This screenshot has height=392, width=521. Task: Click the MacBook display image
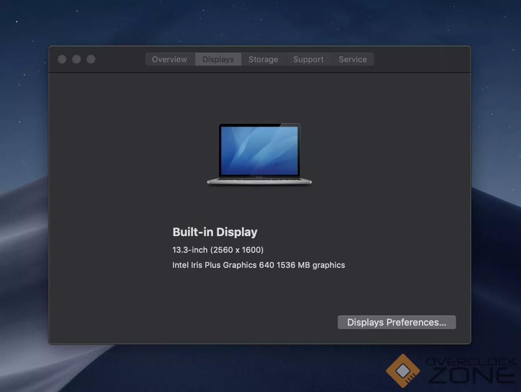point(259,154)
